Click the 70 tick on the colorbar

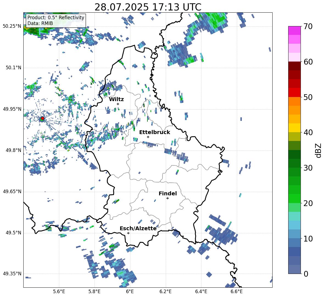tap(308, 27)
